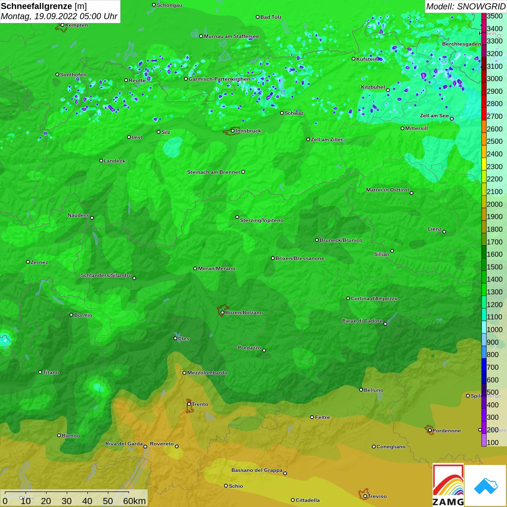
Task: Select the Schwaz marker dot
Action: (282, 113)
